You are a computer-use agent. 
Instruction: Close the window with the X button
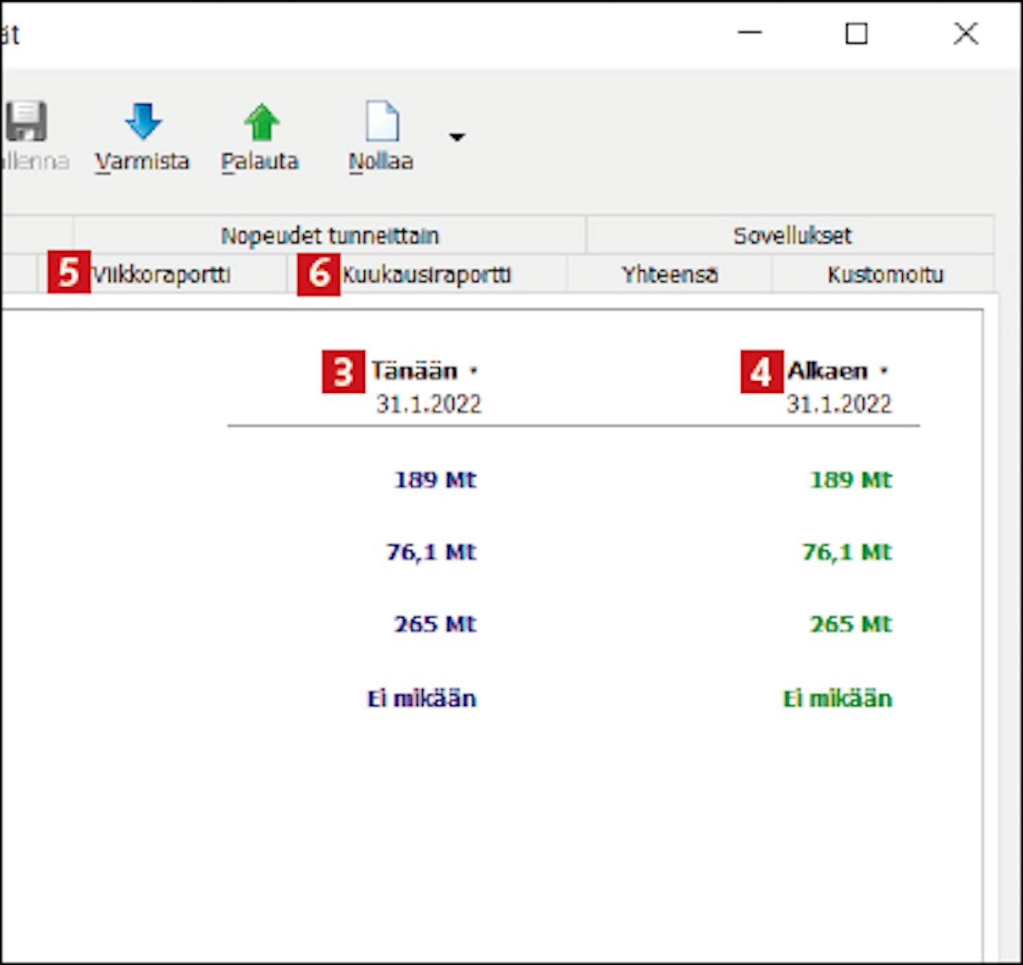click(965, 33)
